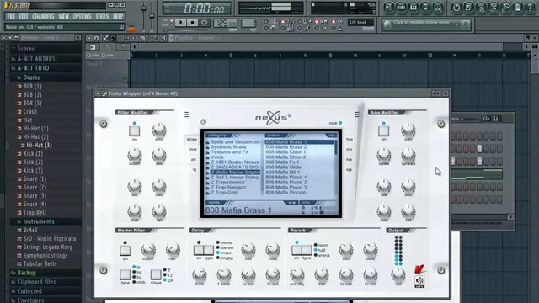Click the undo history circular arrow icon
The image size is (539, 303).
pyautogui.click(x=456, y=7)
